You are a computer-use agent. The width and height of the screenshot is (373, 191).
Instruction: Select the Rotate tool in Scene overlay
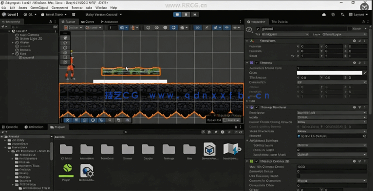coord(65,48)
